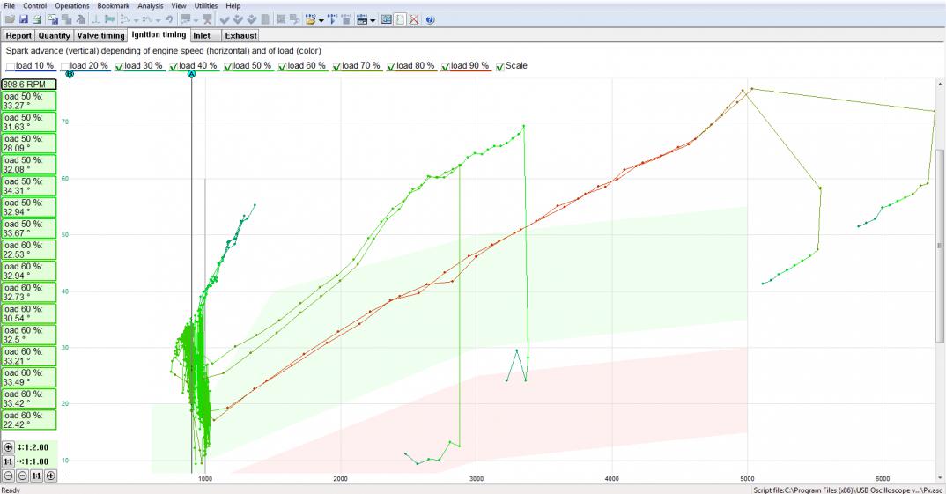Click the vertical zoom-in plus button
The width and height of the screenshot is (946, 494).
8,447
